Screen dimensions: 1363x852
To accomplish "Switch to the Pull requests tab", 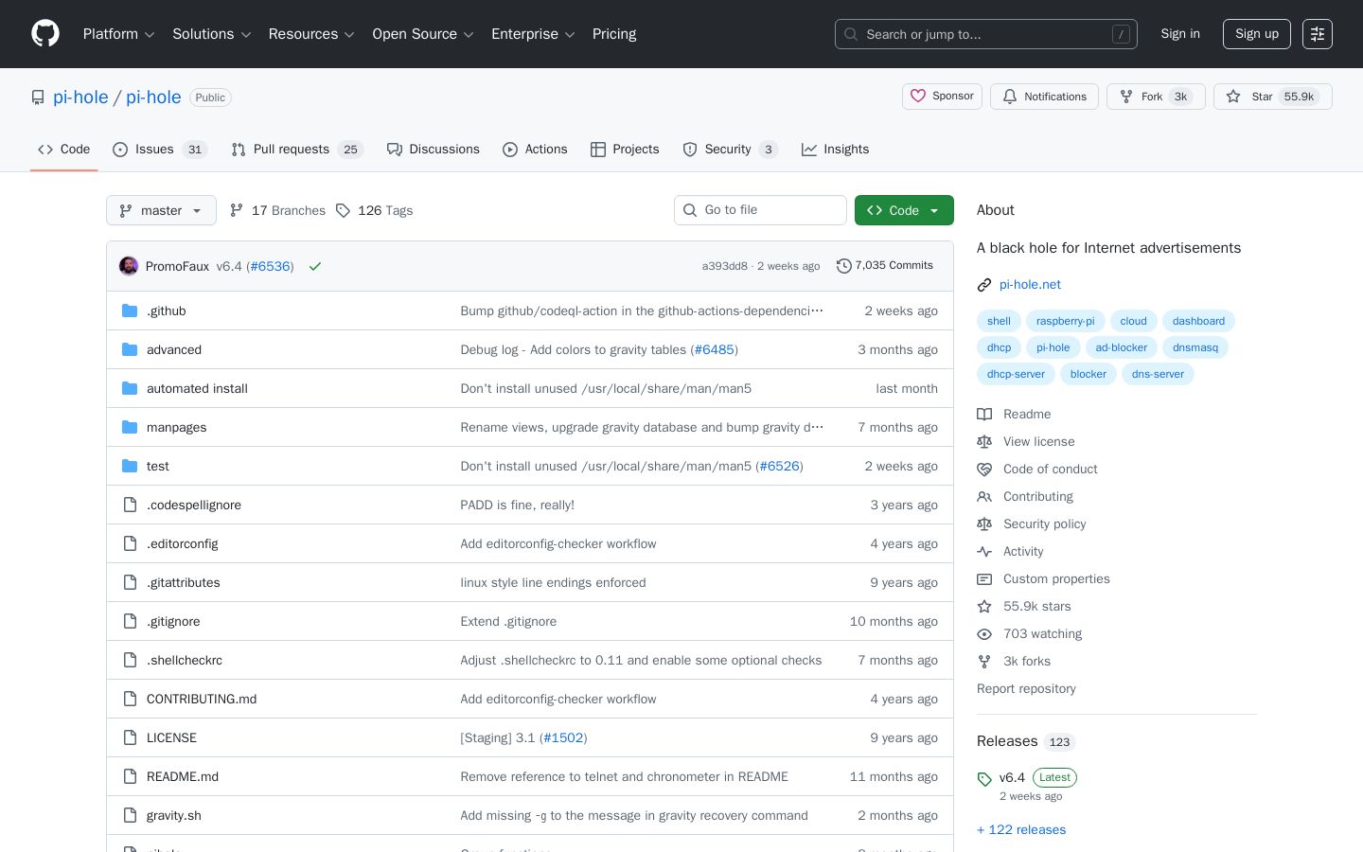I will coord(297,150).
